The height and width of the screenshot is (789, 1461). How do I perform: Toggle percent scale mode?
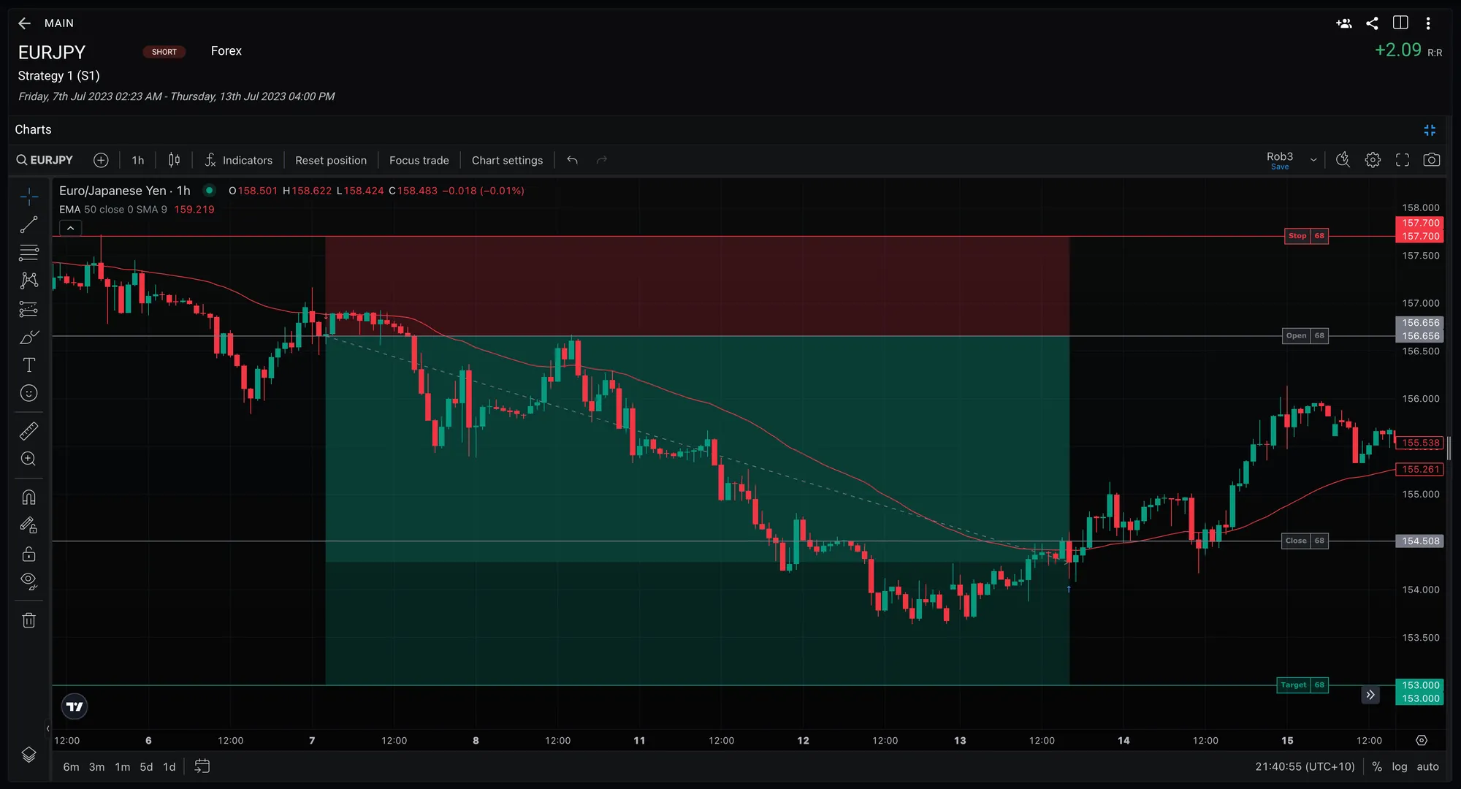(1377, 766)
